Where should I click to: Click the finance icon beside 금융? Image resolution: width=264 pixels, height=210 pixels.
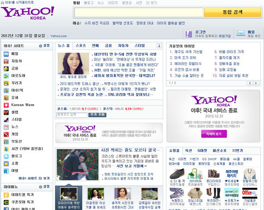pos(6,68)
